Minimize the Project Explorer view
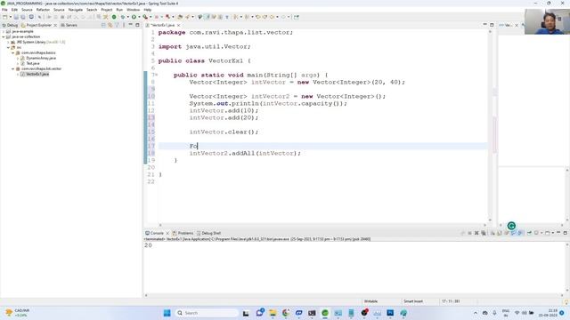 [x=131, y=25]
